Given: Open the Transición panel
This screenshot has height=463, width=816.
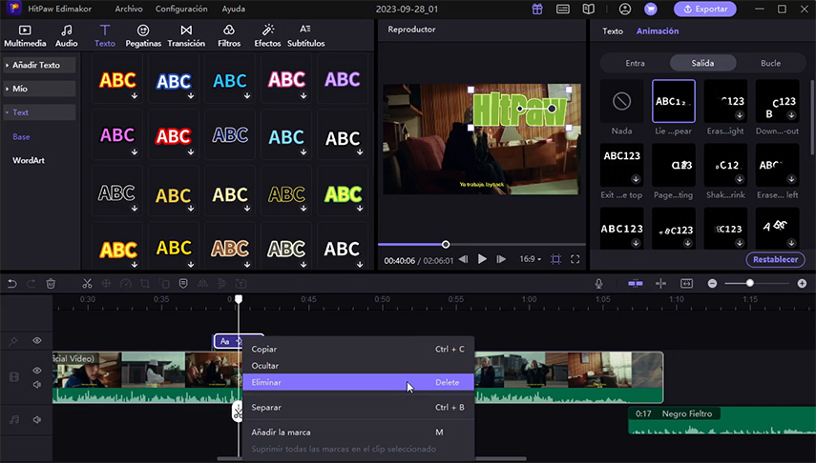Looking at the screenshot, I should click(186, 36).
